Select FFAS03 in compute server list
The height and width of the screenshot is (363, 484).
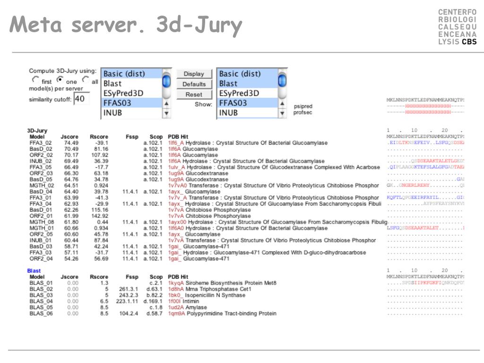point(131,103)
